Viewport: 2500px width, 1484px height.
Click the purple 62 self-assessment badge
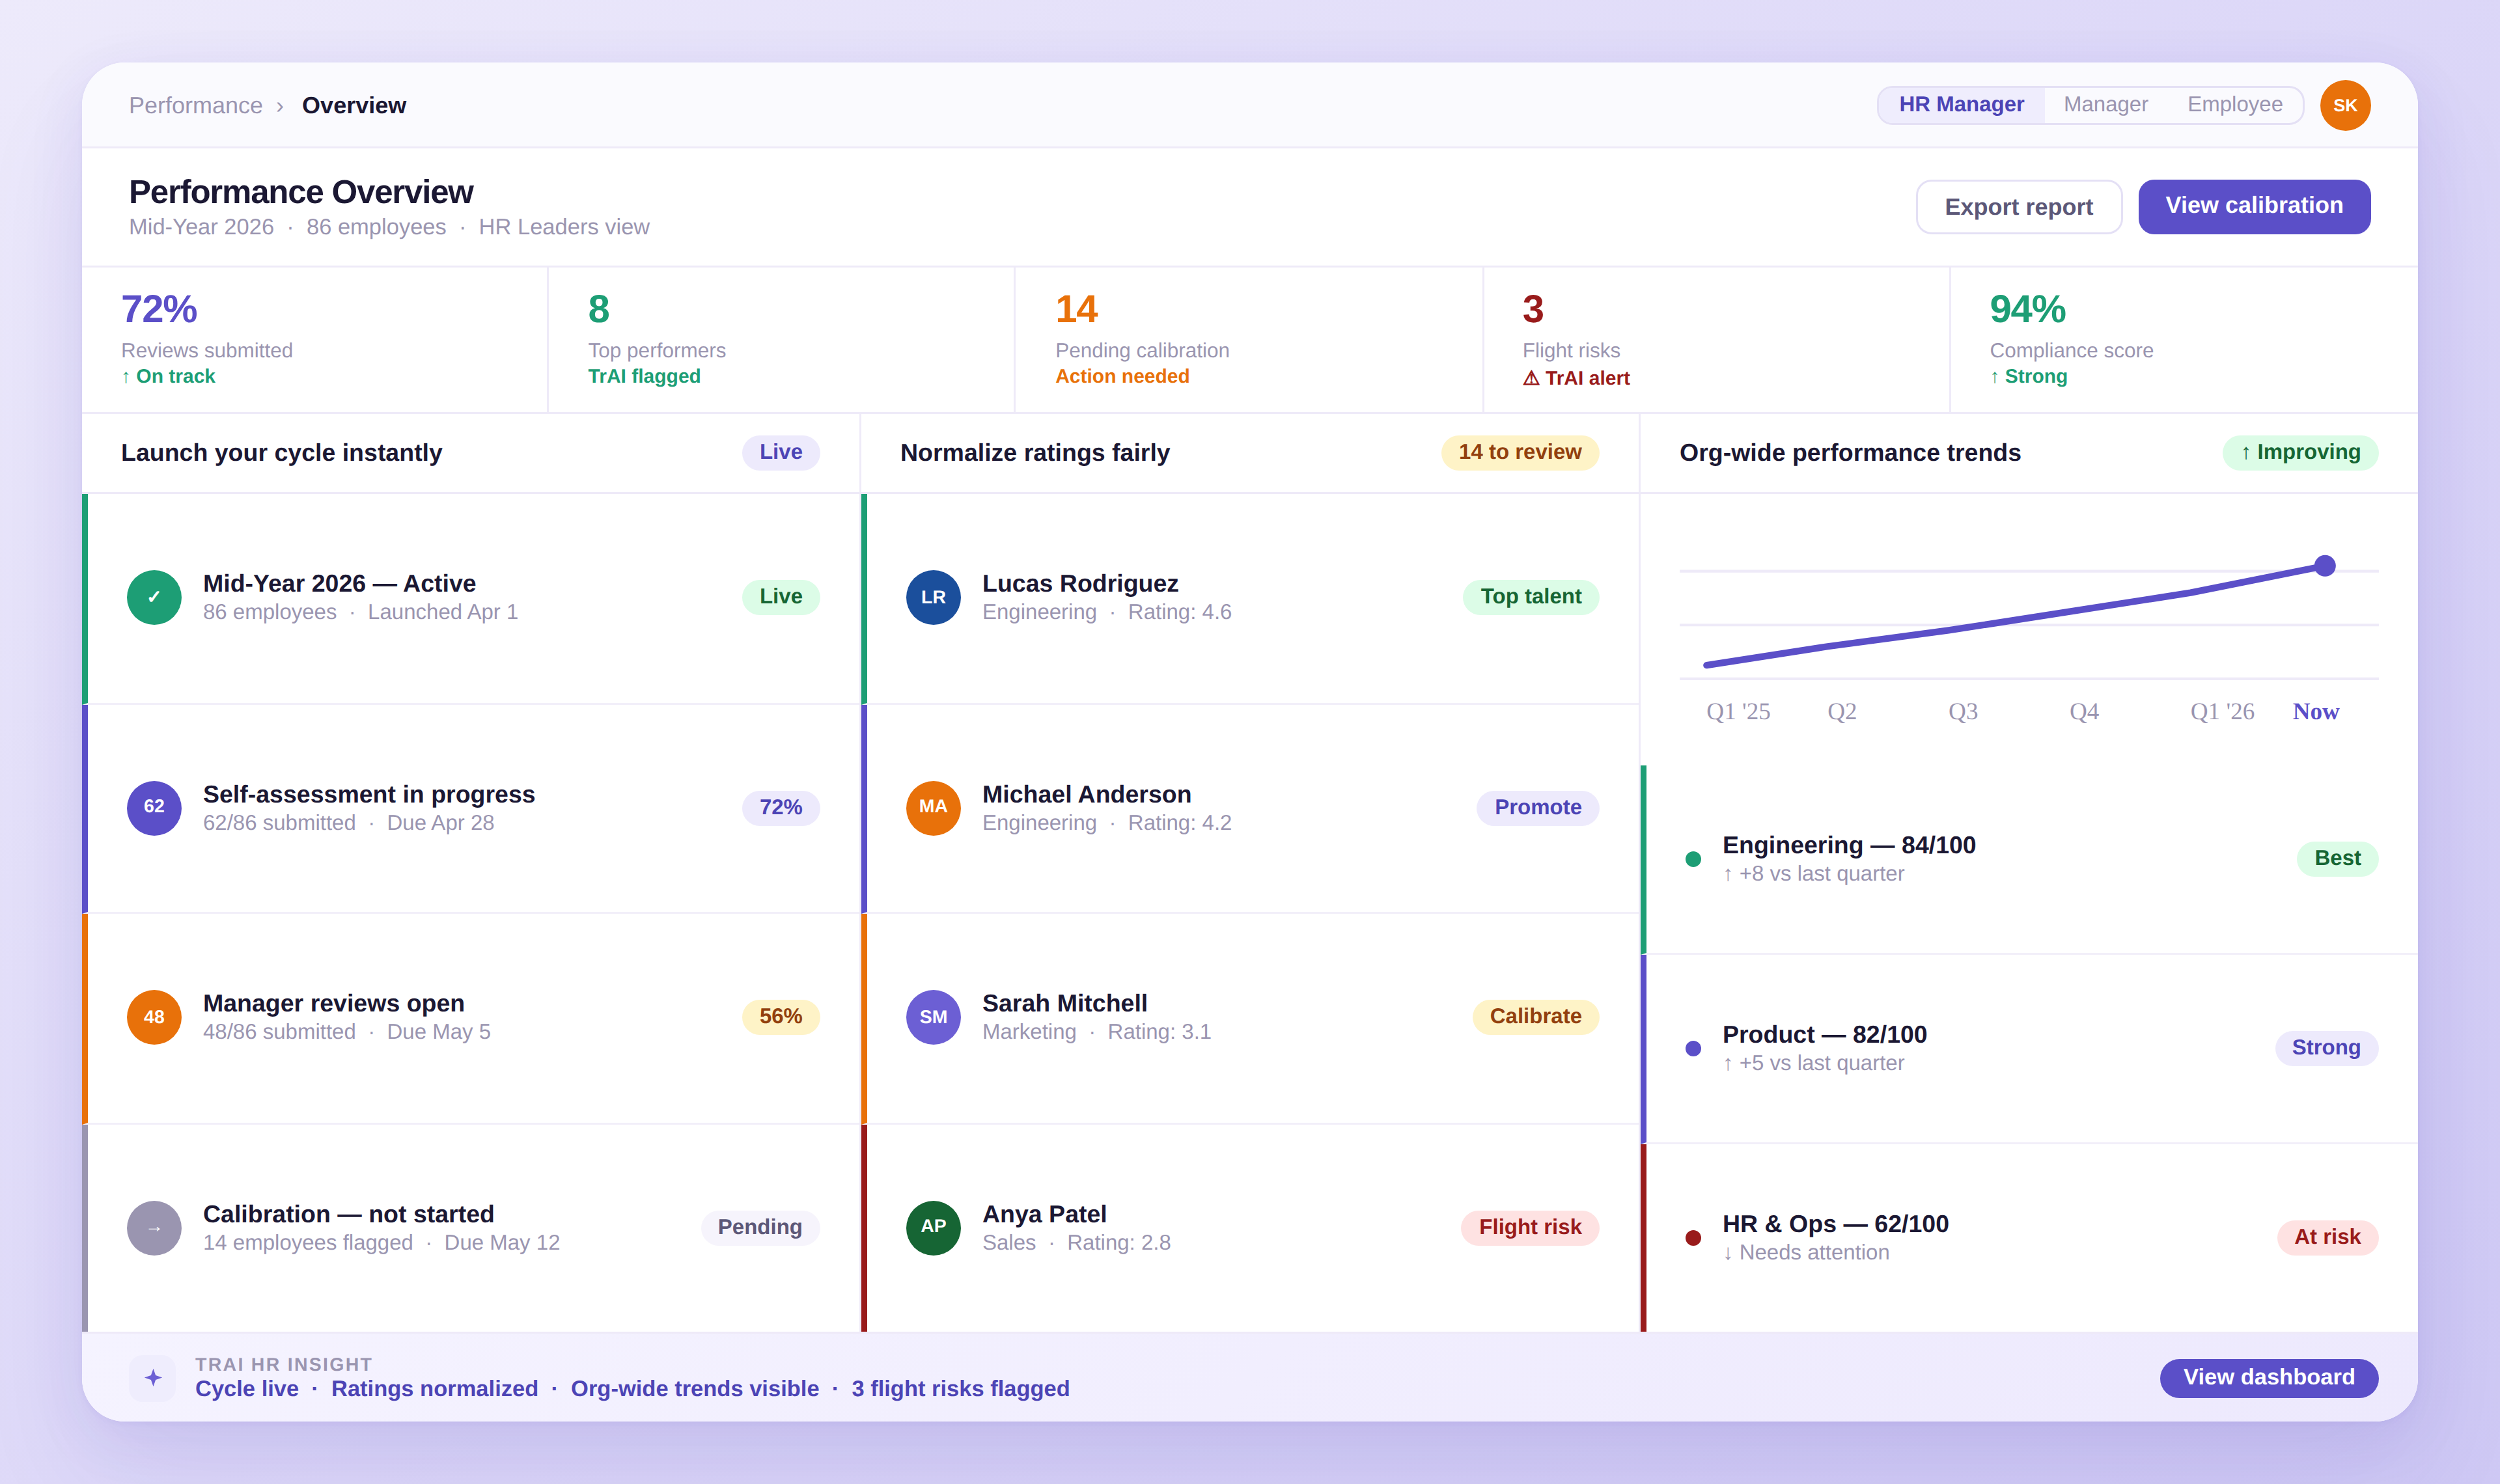(154, 807)
